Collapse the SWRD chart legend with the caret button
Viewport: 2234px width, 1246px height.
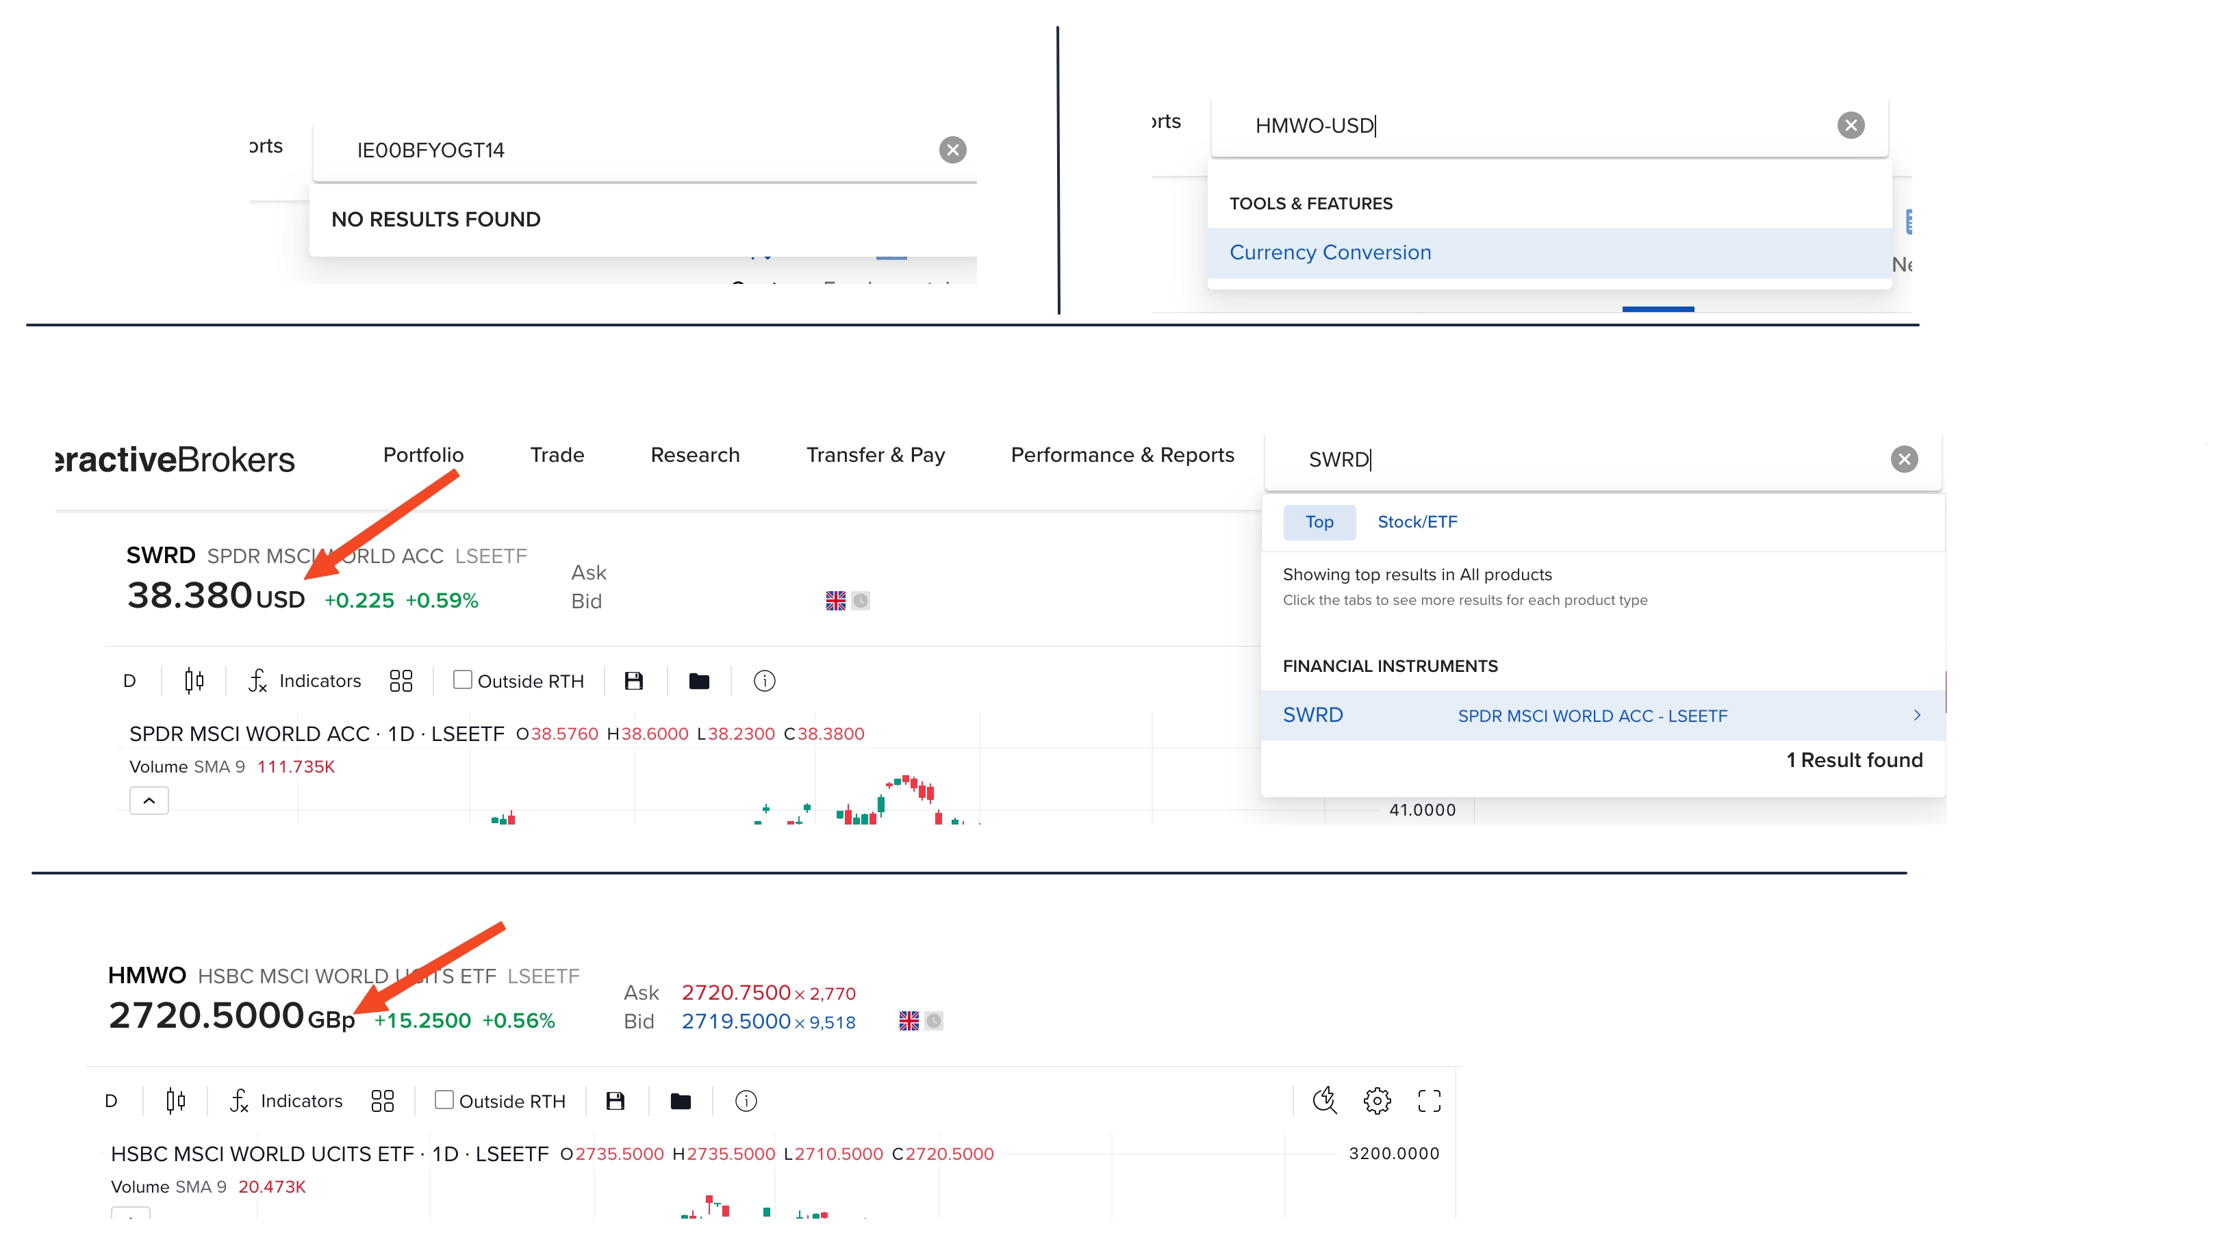click(x=149, y=801)
